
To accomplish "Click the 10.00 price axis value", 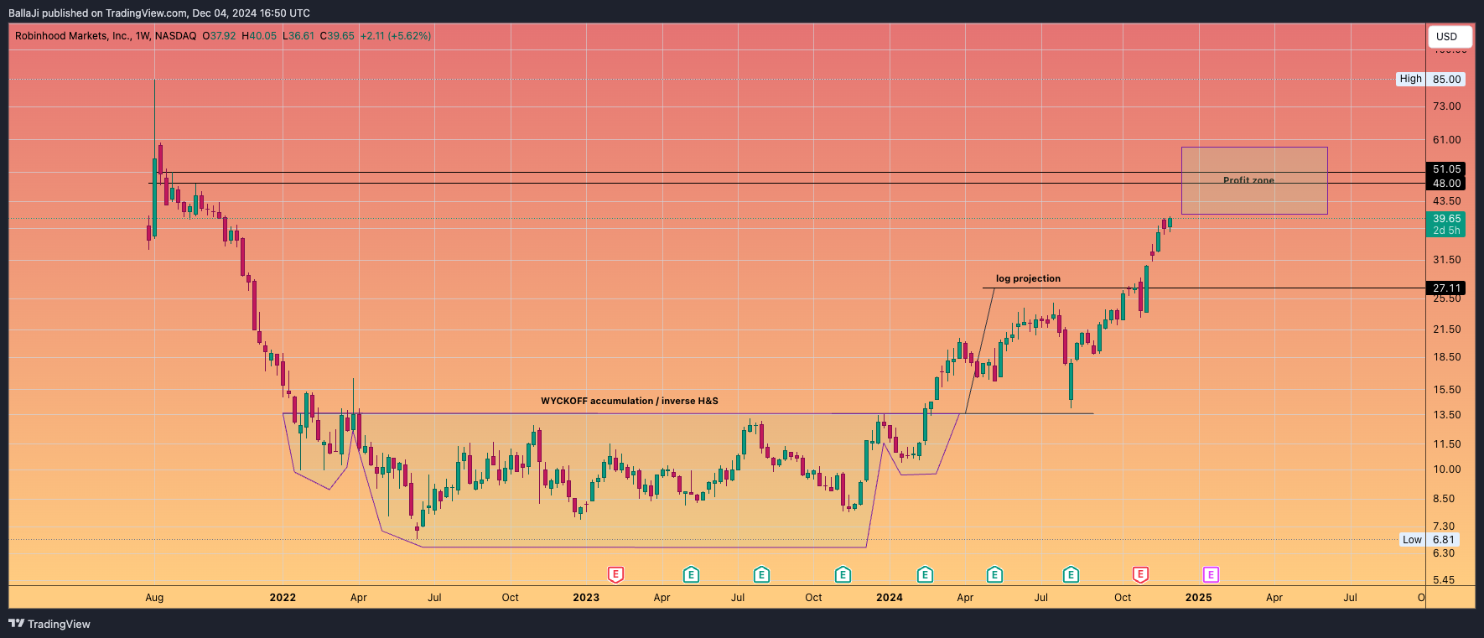I will pos(1447,469).
